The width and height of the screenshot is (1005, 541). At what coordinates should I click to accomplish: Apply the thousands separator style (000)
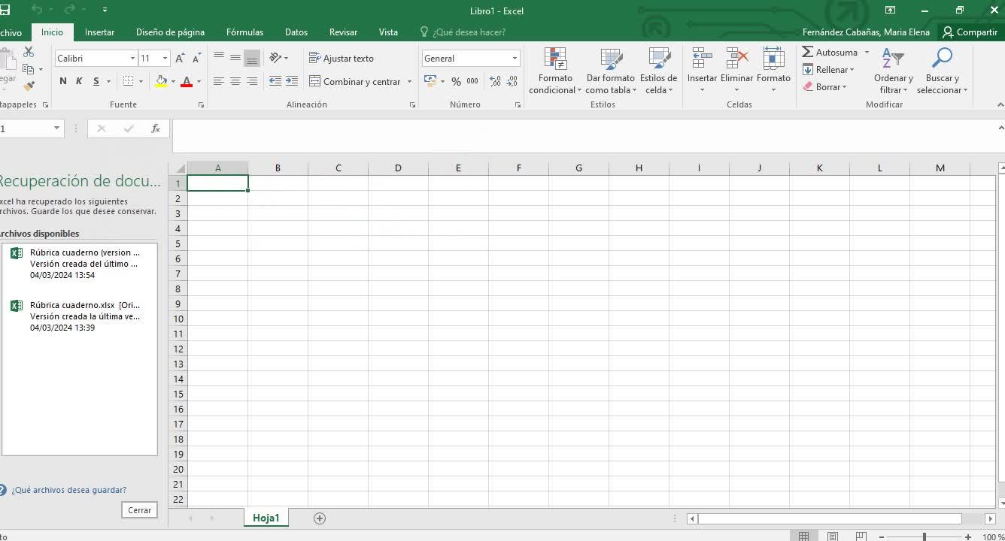[472, 81]
